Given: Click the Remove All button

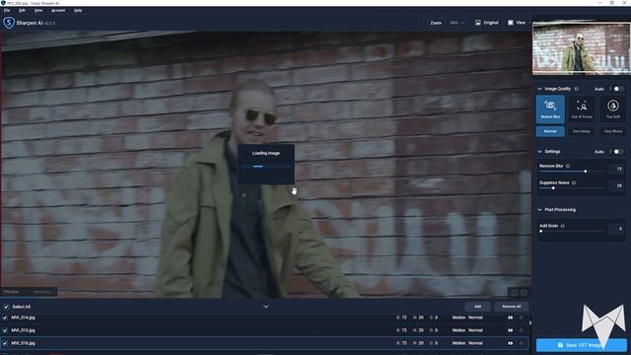Looking at the screenshot, I should pos(511,307).
